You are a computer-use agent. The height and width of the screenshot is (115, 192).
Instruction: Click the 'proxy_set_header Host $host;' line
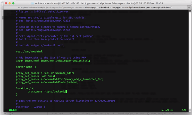pos(36,76)
